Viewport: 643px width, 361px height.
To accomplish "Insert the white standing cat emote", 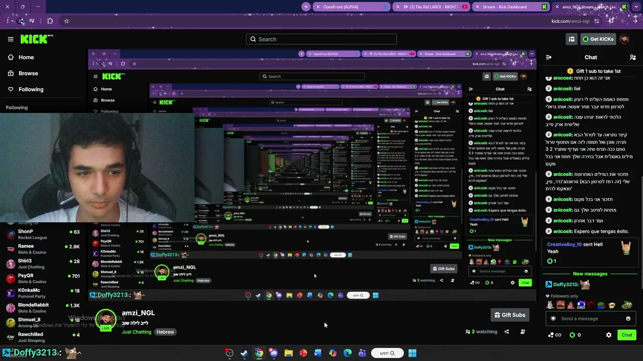I will (550, 305).
